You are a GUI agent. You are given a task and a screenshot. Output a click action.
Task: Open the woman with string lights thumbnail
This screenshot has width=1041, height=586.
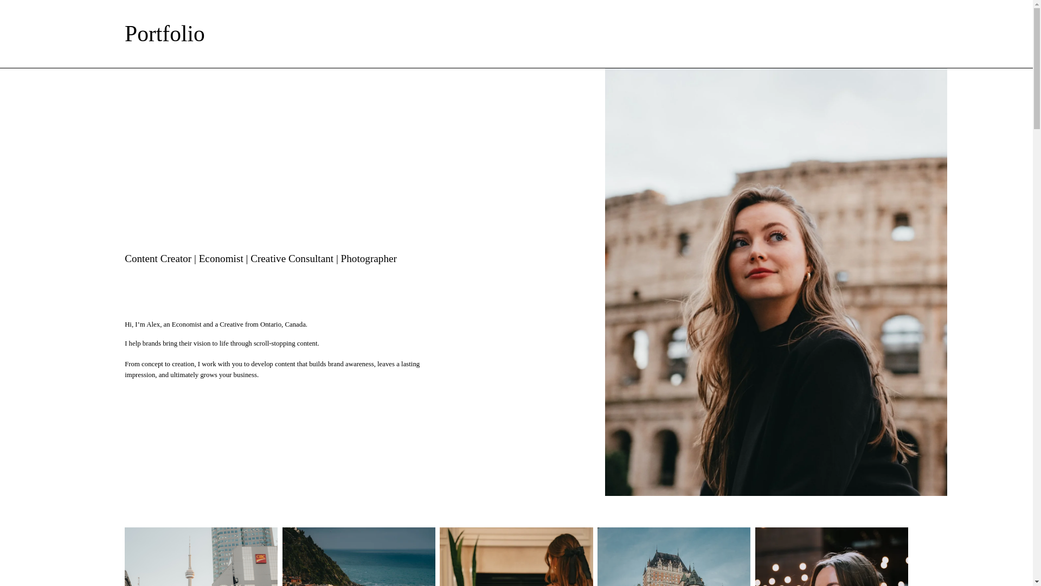click(x=832, y=557)
